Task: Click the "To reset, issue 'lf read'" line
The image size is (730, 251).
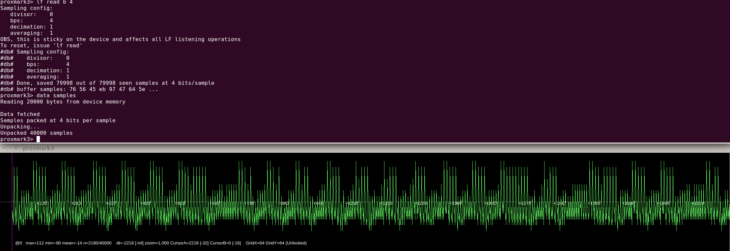Action: [x=42, y=46]
